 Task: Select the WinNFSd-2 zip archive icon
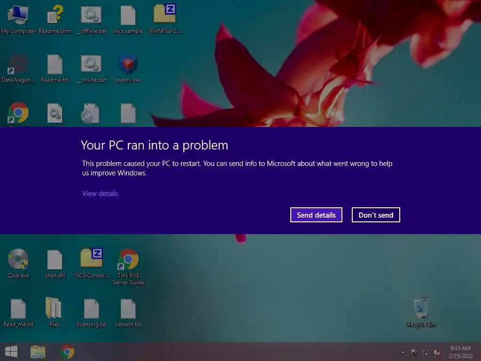tap(165, 19)
